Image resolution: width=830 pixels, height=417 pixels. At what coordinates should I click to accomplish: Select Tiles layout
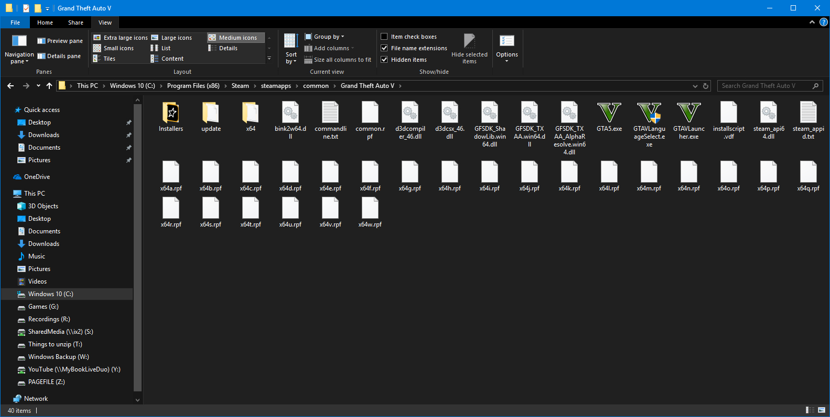click(104, 59)
